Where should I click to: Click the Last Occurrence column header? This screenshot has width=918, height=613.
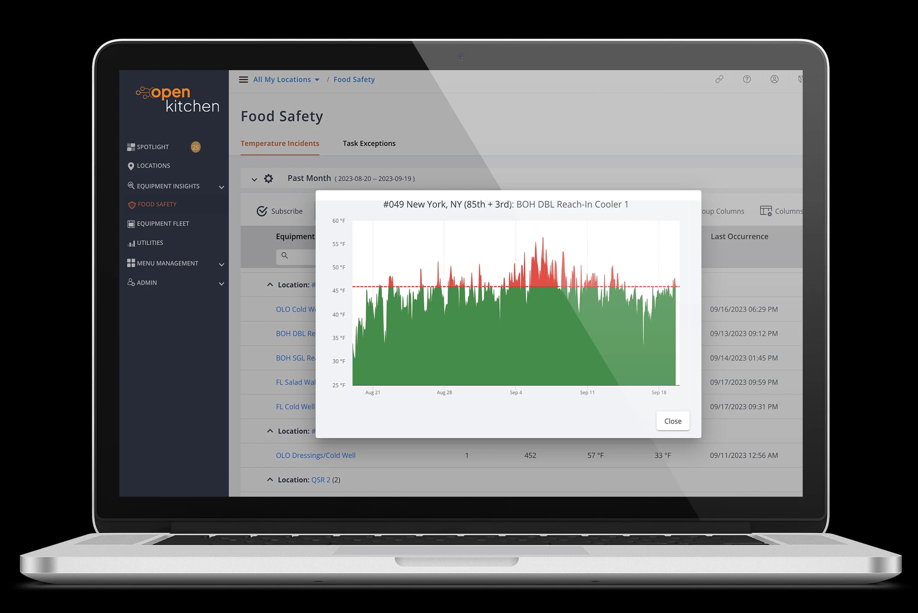[739, 236]
